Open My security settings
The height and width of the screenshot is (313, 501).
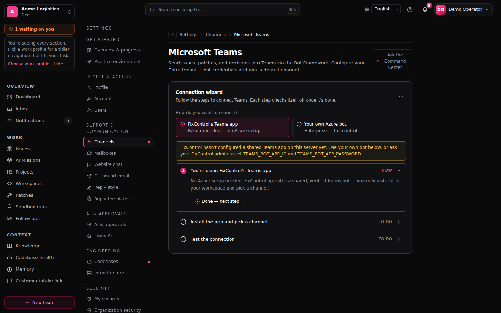point(118,299)
